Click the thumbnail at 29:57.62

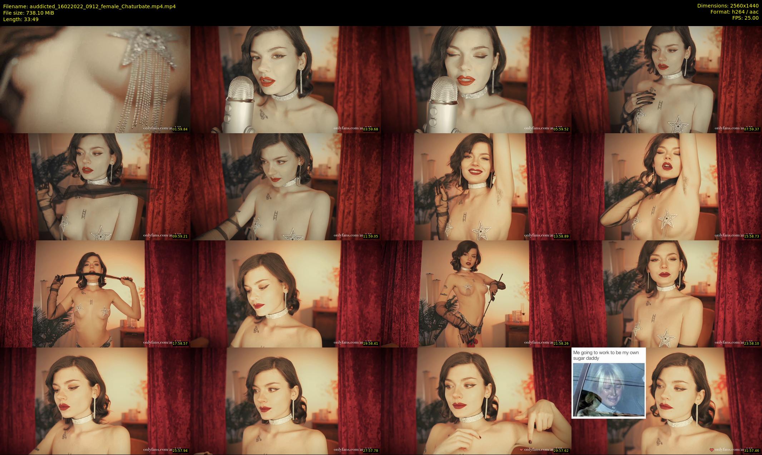coord(476,401)
